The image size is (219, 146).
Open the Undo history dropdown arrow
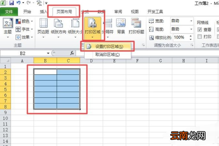point(23,3)
